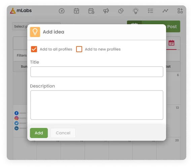This screenshot has width=193, height=168.
Task: Focus the Title input field
Action: [x=97, y=72]
